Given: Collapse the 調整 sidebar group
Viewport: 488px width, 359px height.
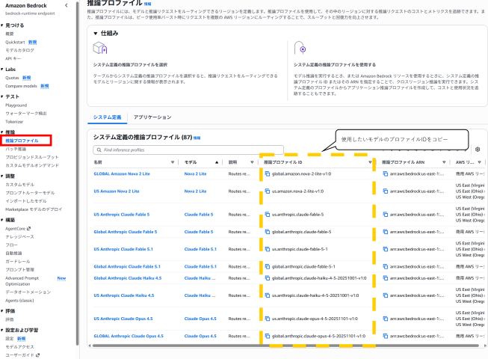Looking at the screenshot, I should [1, 176].
